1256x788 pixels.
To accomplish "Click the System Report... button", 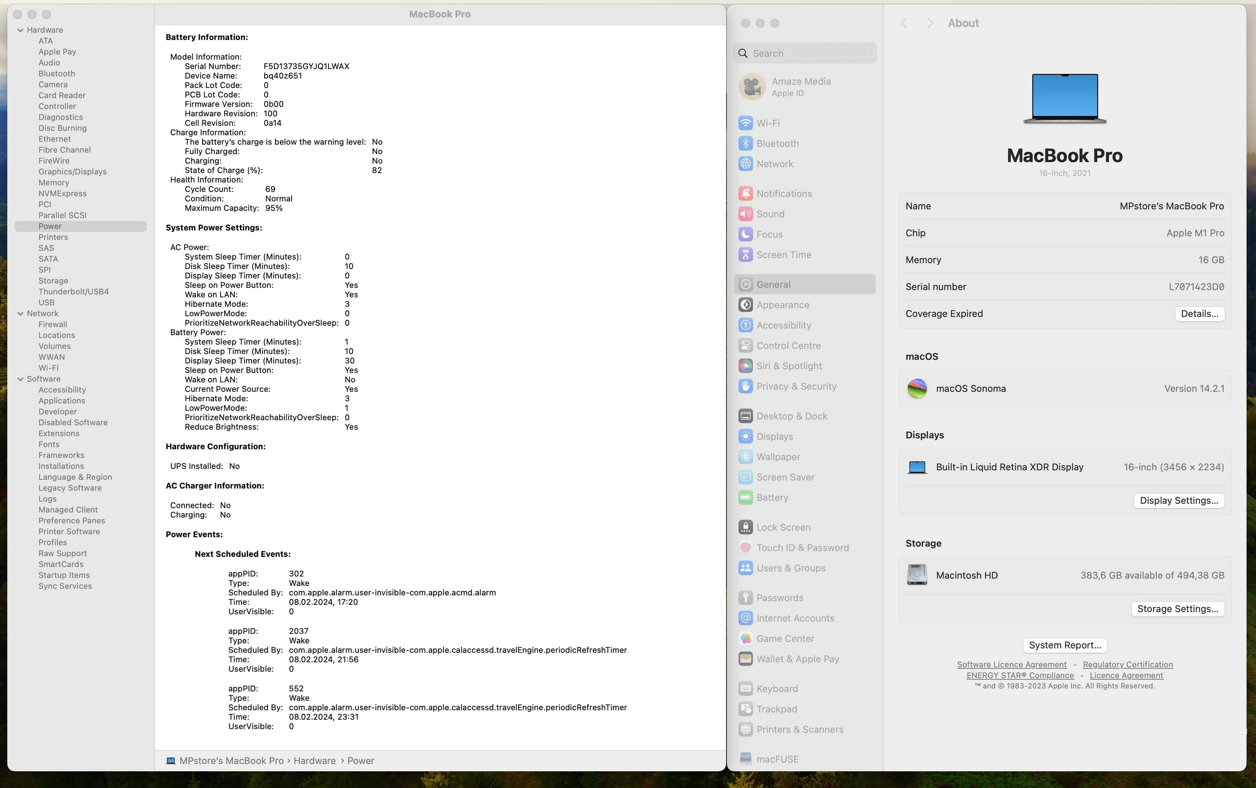I will [1065, 645].
